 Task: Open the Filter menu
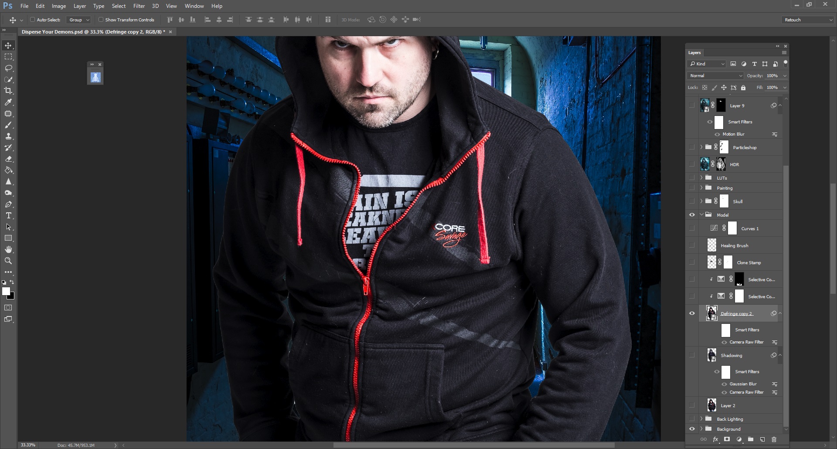coord(139,6)
